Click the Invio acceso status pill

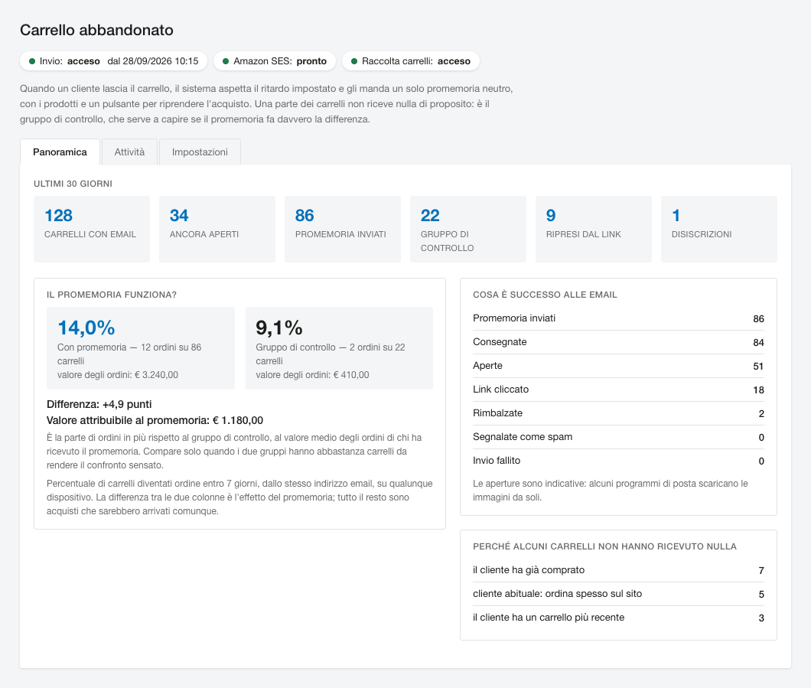point(114,61)
